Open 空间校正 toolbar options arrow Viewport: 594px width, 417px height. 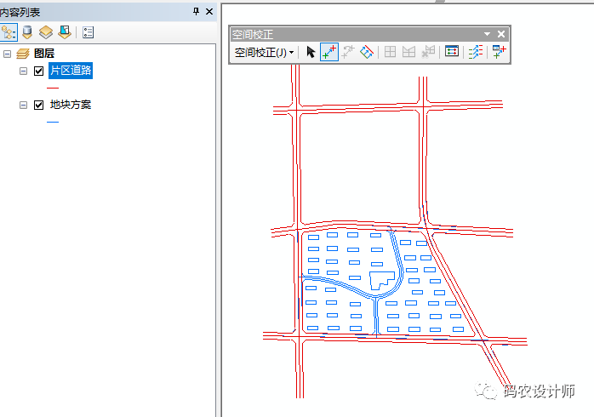488,34
